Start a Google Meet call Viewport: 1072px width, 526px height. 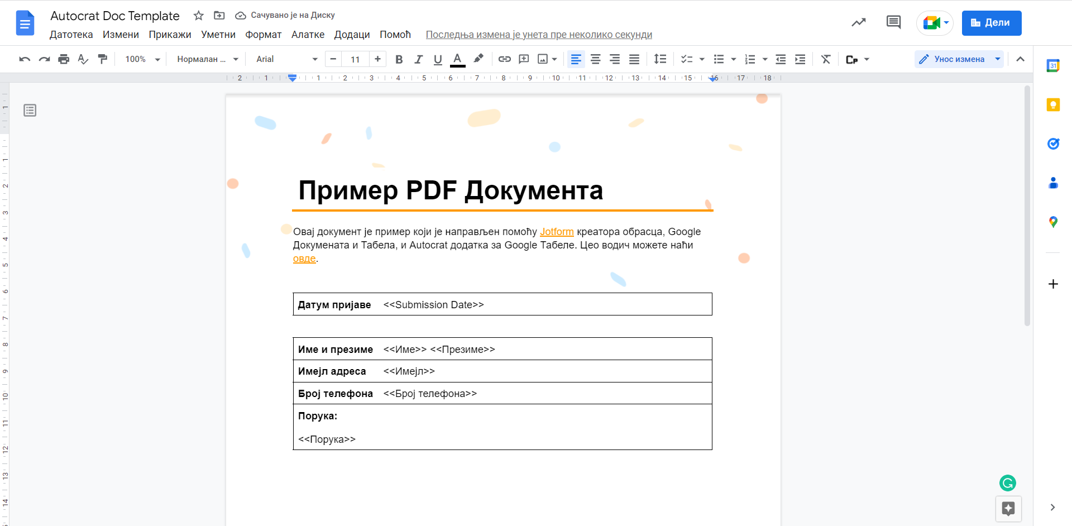935,23
